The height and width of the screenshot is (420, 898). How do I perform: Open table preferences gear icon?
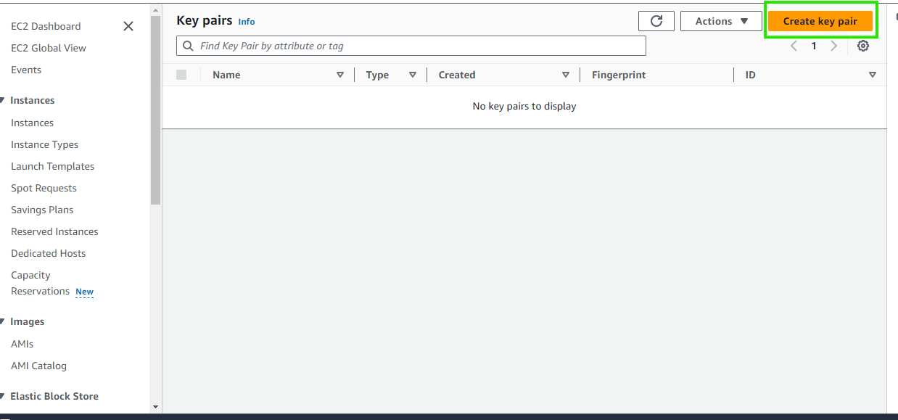(x=862, y=46)
